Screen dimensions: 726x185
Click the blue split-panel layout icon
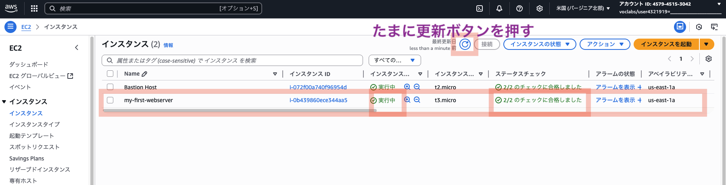(680, 27)
